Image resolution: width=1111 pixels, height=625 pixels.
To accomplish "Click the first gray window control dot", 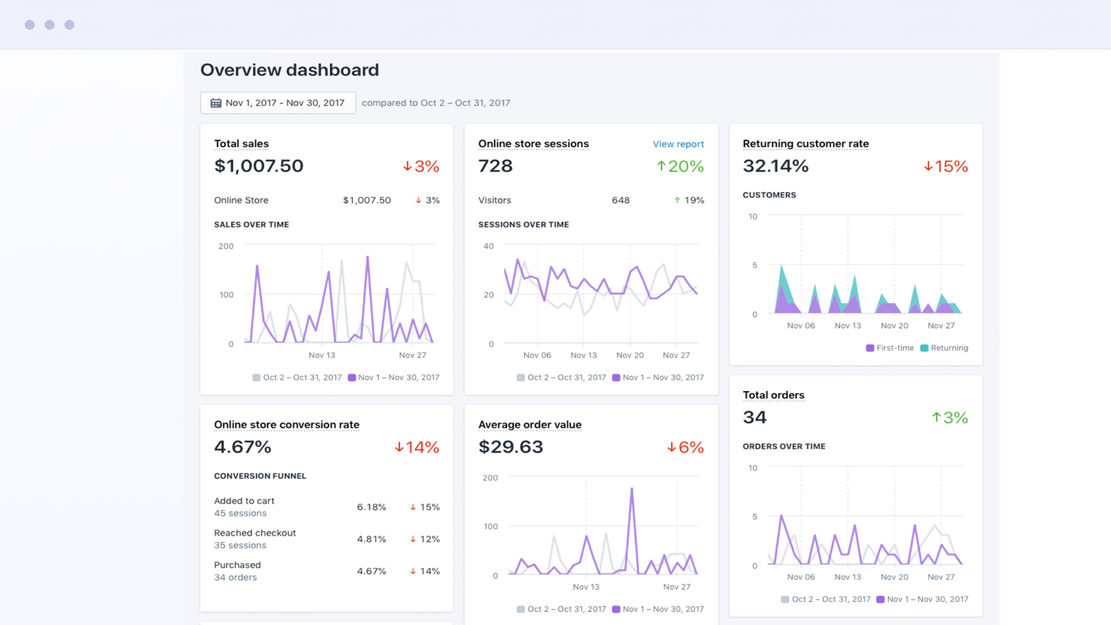I will coord(30,25).
